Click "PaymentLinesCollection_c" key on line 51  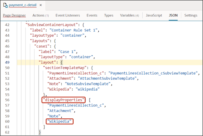(76, 73)
